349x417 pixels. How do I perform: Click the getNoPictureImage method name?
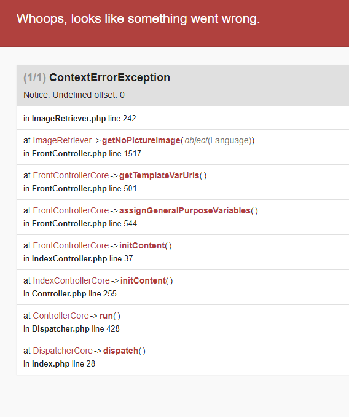point(141,140)
